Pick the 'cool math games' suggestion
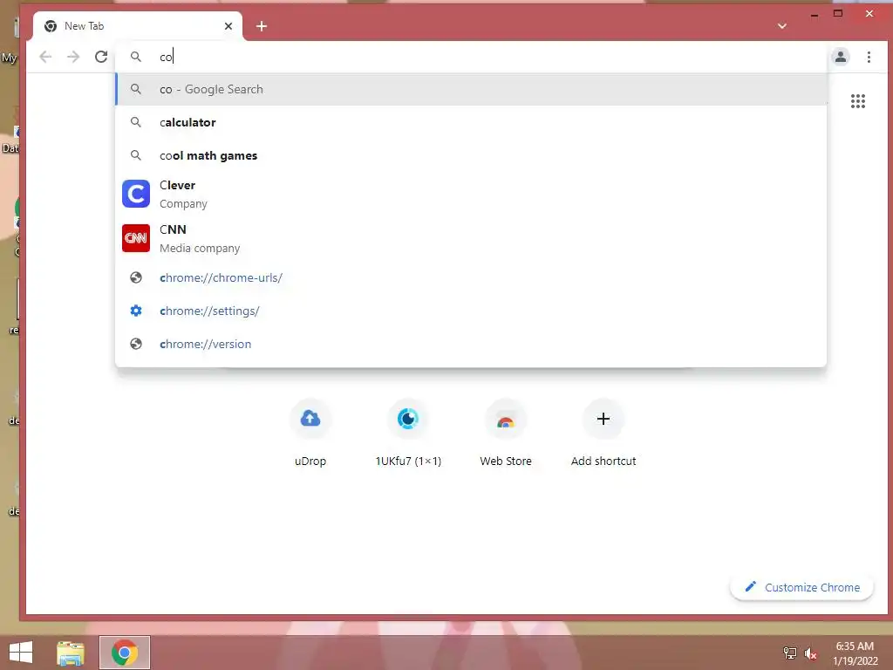Viewport: 893px width, 670px height. (471, 155)
